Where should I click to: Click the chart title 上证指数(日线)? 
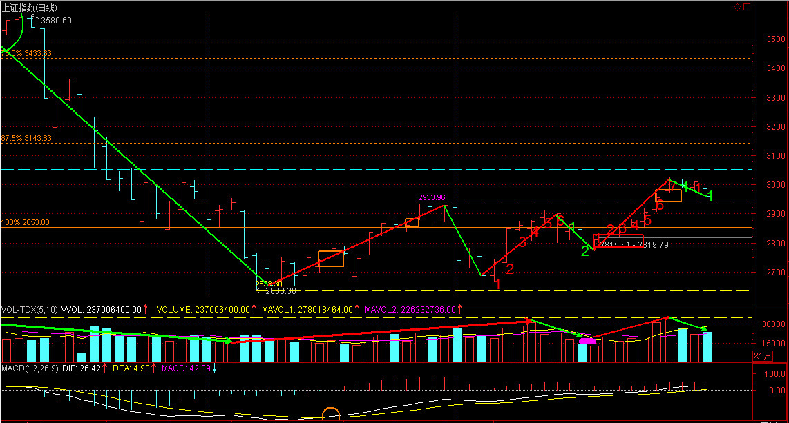click(30, 8)
